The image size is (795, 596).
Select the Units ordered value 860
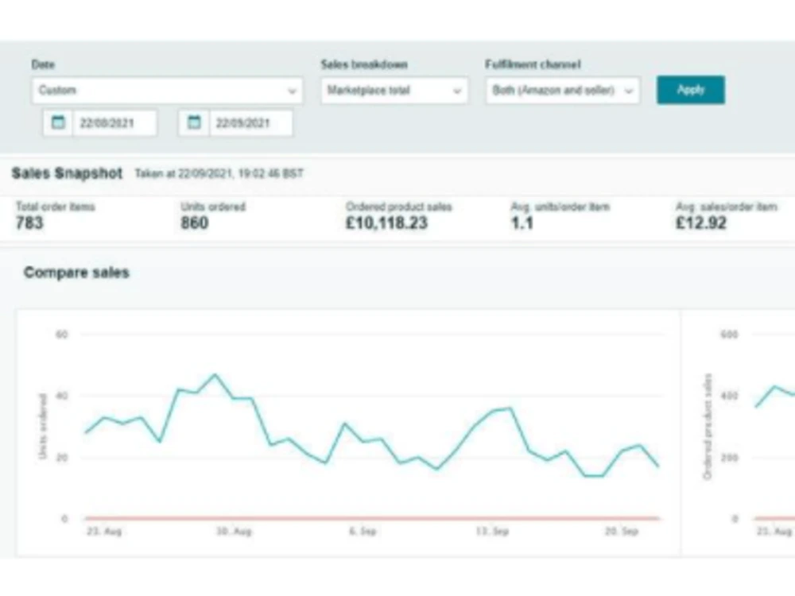click(195, 223)
